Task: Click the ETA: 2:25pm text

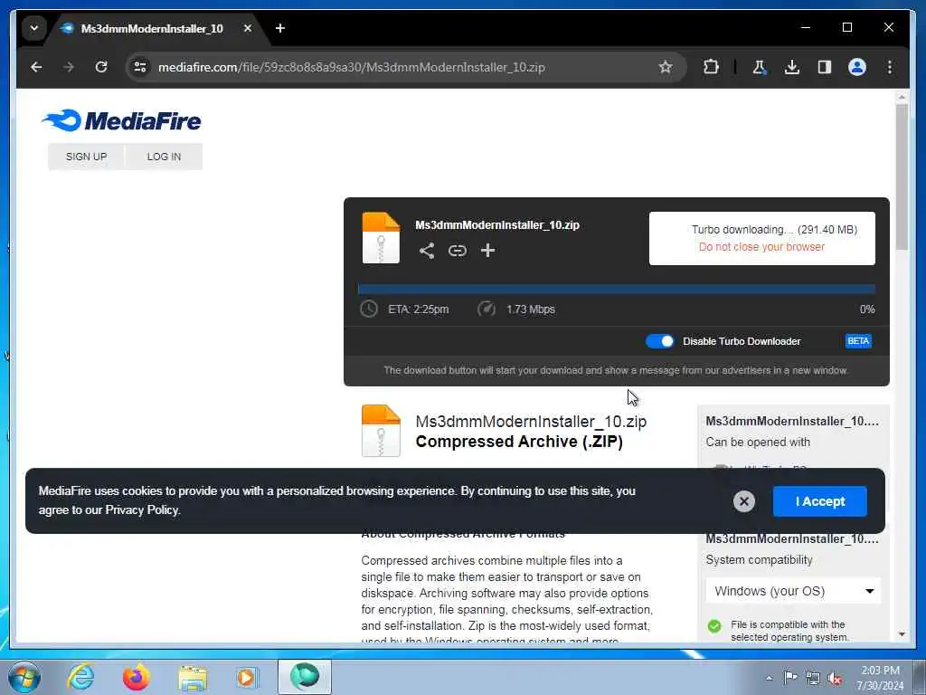Action: point(418,309)
